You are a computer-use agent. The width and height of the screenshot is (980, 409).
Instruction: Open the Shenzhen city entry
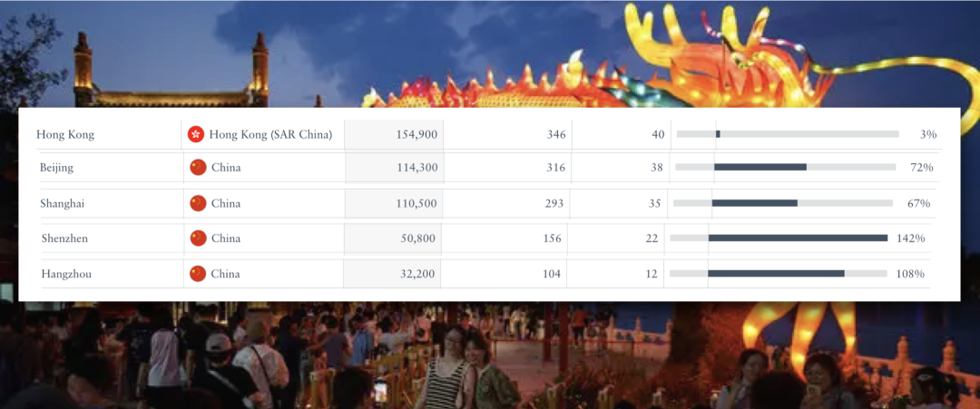pos(64,238)
